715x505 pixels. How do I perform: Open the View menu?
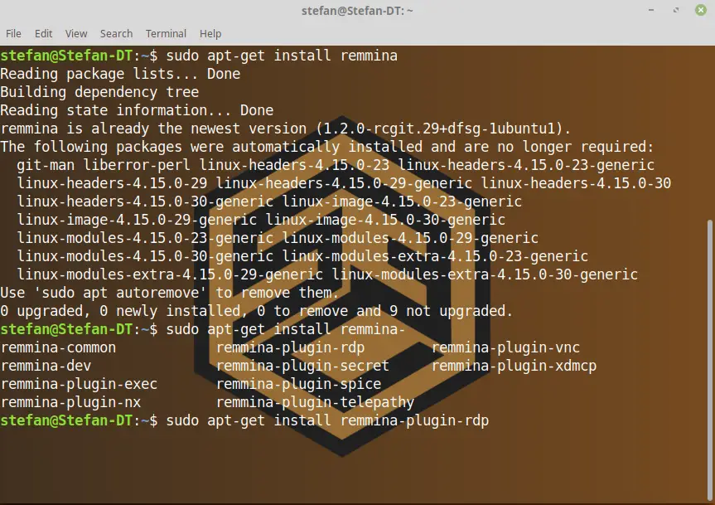pyautogui.click(x=75, y=34)
